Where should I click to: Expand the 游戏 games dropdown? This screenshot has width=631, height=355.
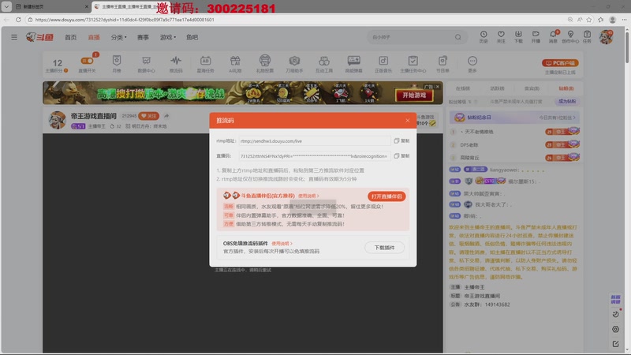click(168, 37)
